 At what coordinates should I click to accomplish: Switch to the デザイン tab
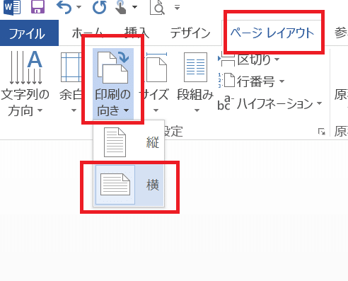190,33
